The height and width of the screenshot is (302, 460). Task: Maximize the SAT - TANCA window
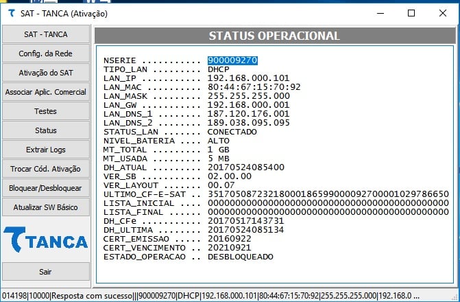coord(411,13)
